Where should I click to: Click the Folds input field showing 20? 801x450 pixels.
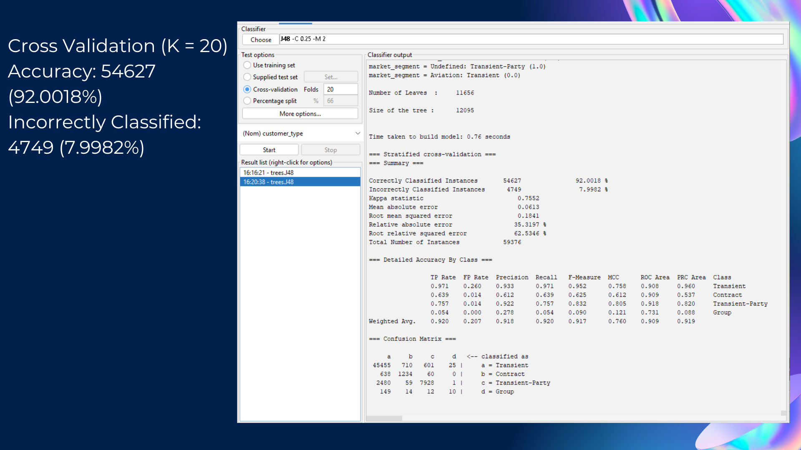pos(340,89)
